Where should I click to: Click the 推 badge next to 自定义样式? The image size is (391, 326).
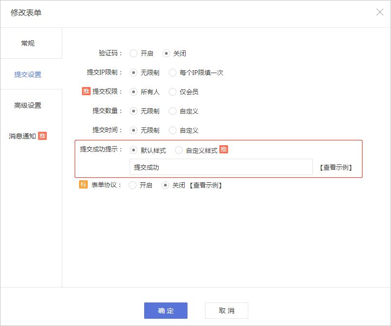point(224,150)
